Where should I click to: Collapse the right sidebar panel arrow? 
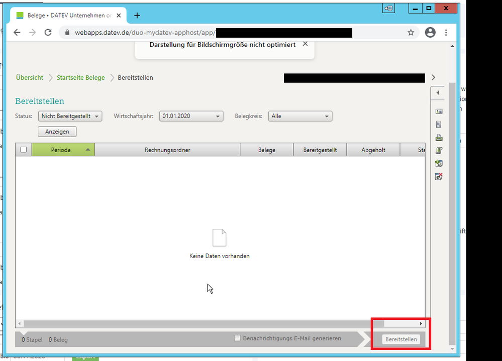pos(438,93)
